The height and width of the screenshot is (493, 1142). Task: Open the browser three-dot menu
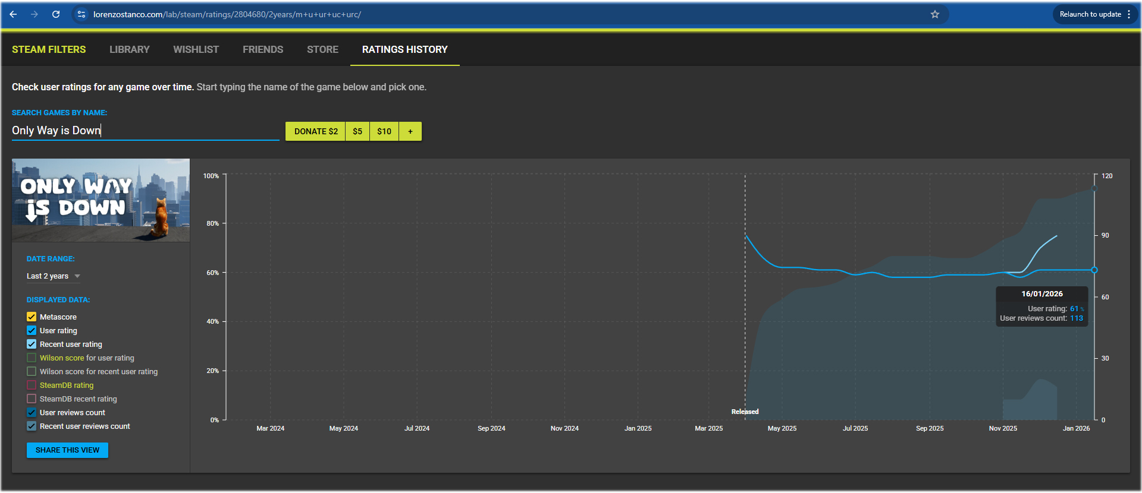click(x=1129, y=14)
